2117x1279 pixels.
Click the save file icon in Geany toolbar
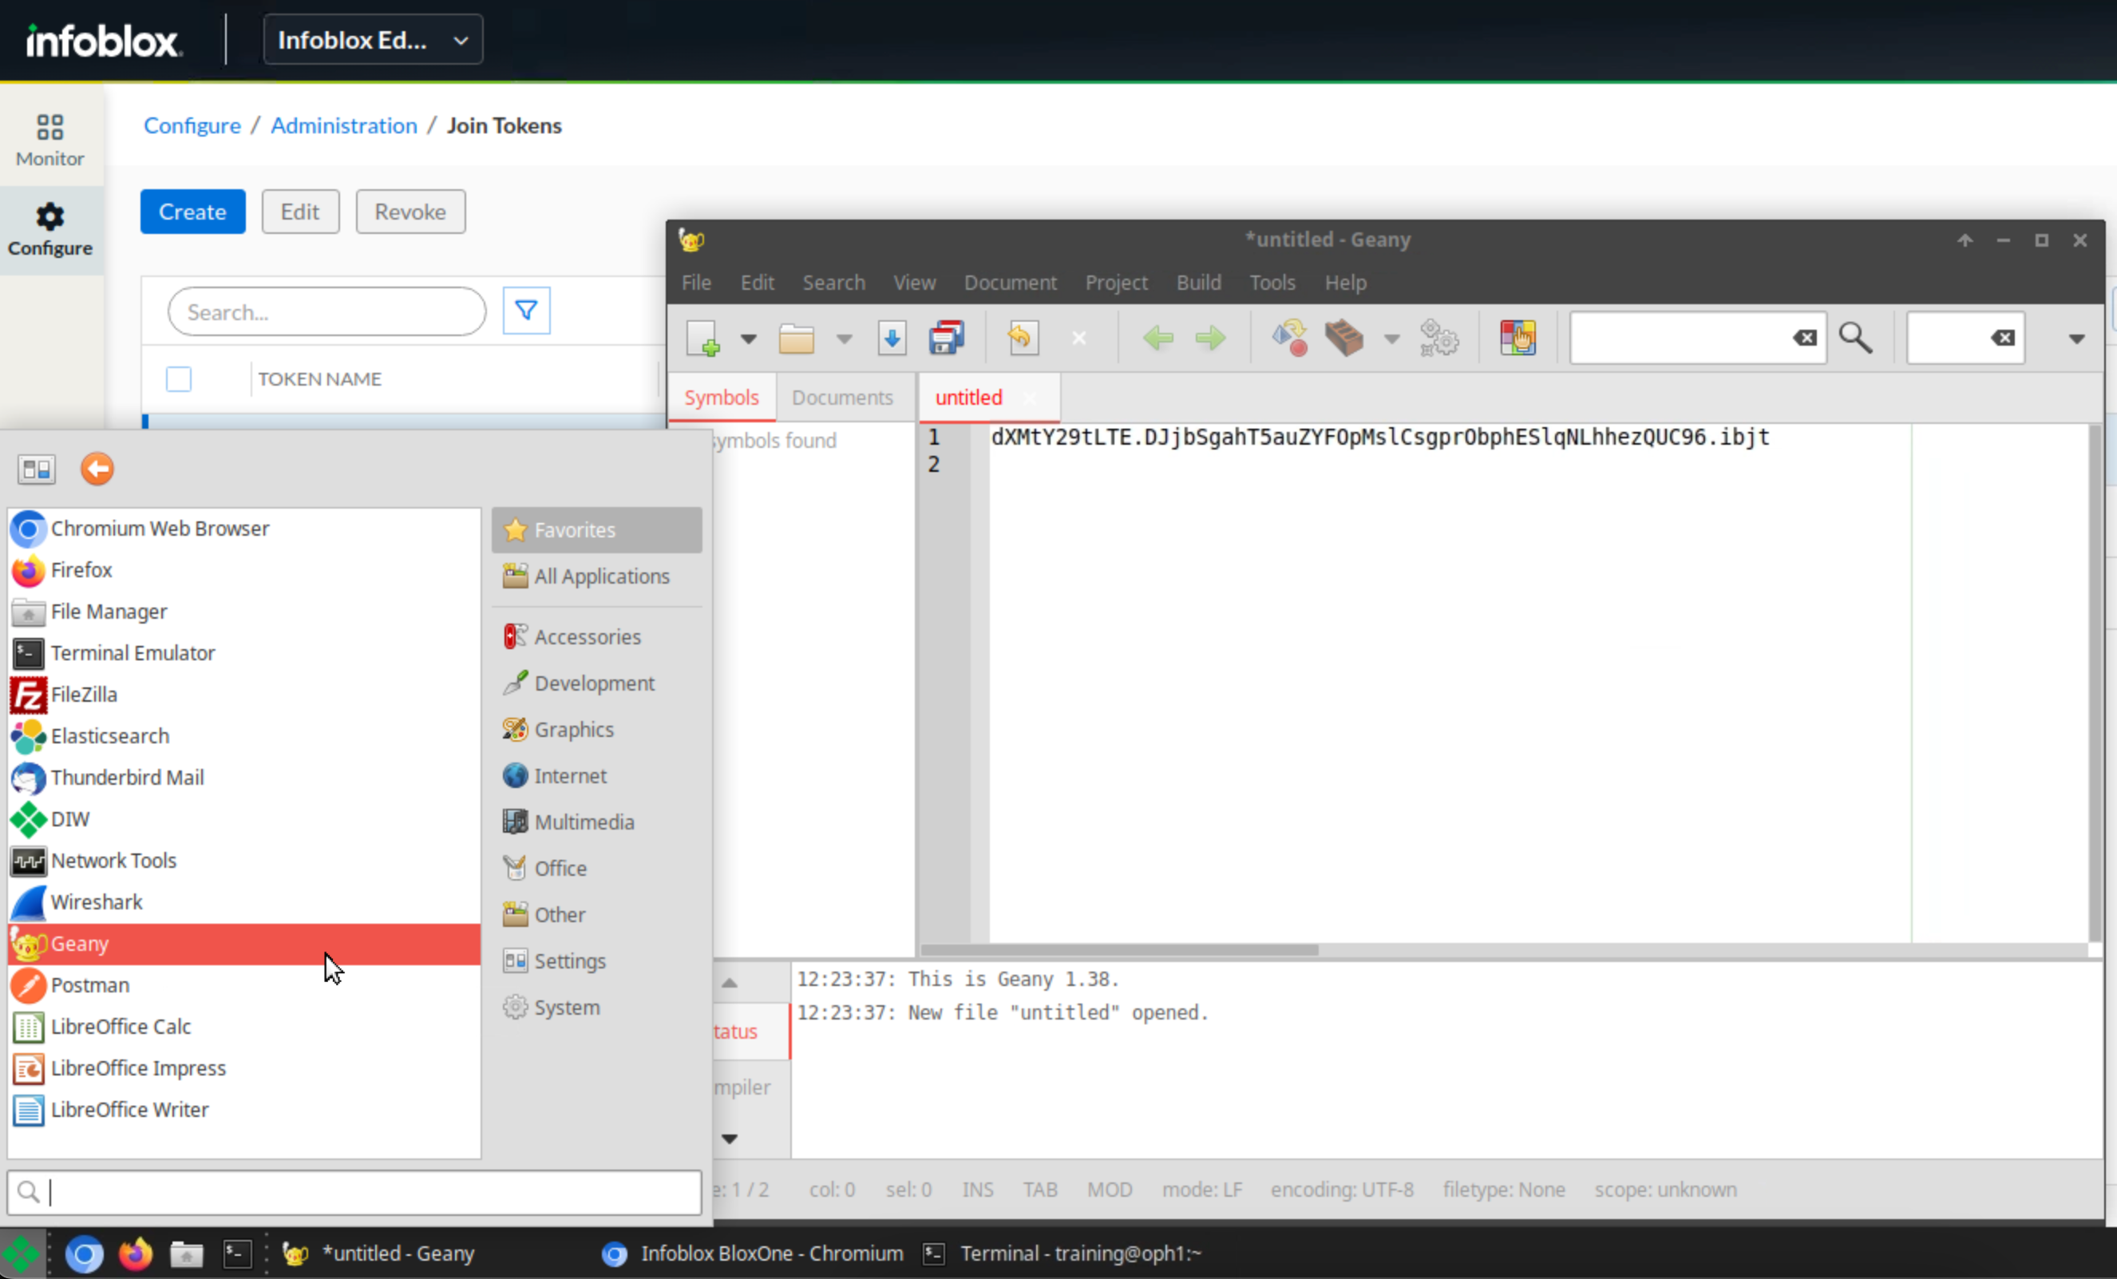(892, 338)
